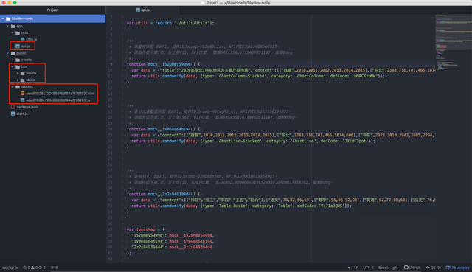The height and width of the screenshot is (272, 472).
Task: Click the Git icon in status bar
Action: [x=428, y=267]
